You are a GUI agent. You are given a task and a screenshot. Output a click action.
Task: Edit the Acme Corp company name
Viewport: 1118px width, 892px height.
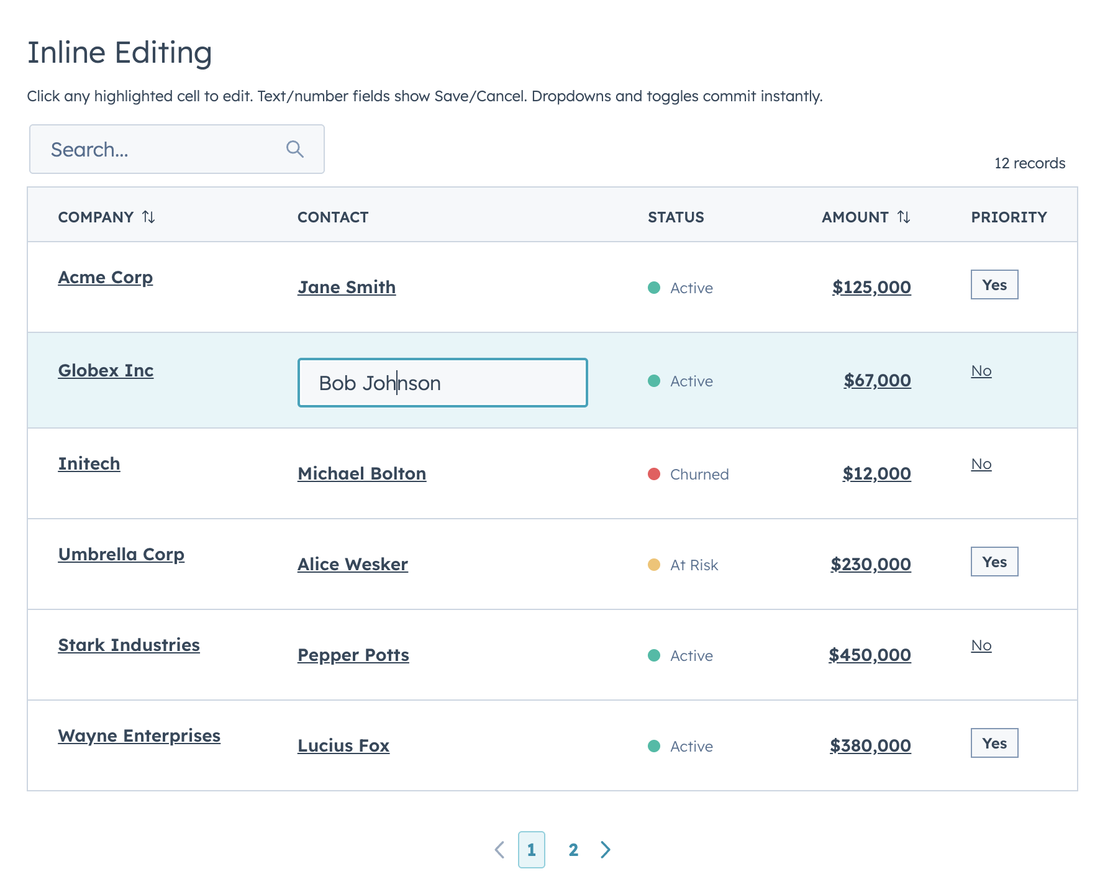pos(106,278)
